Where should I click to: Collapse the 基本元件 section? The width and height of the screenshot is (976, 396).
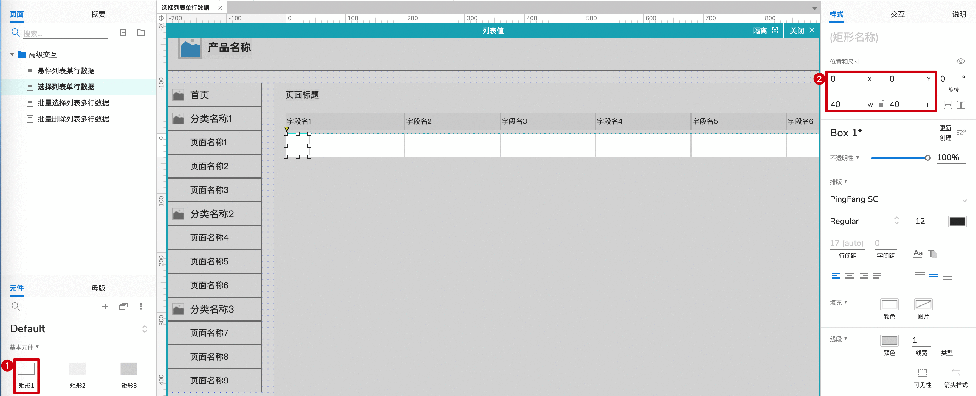(37, 346)
